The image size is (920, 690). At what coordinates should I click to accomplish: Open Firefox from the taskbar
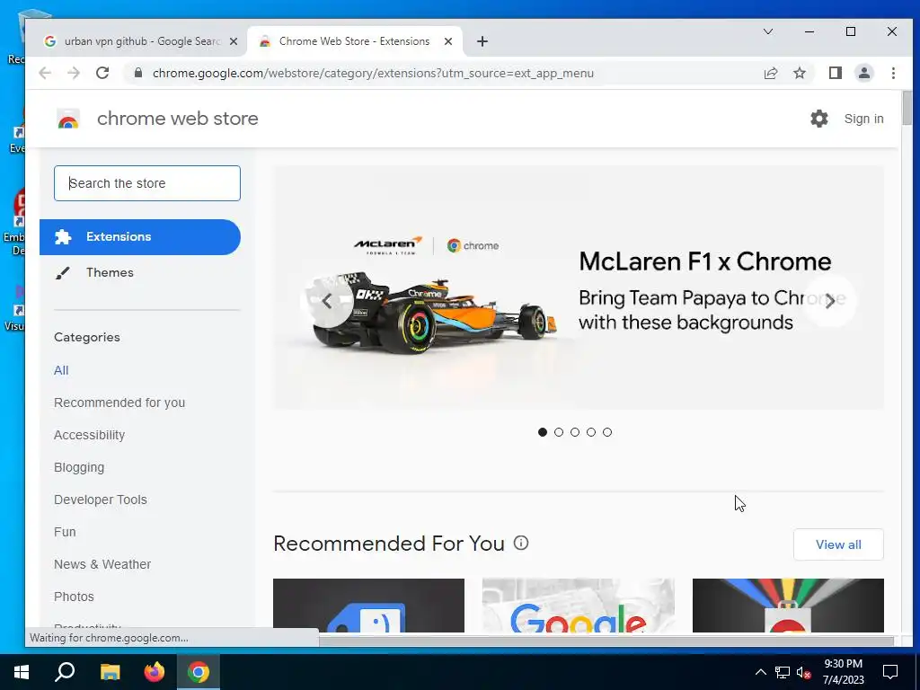pyautogui.click(x=155, y=672)
